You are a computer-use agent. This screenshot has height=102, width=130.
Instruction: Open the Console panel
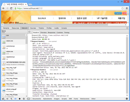(64, 28)
